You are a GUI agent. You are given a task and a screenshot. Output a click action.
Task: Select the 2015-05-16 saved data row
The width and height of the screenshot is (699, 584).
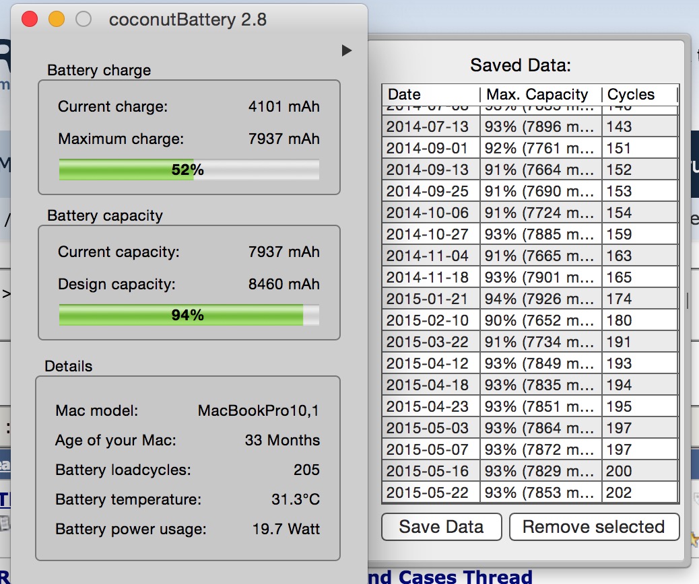tap(530, 471)
